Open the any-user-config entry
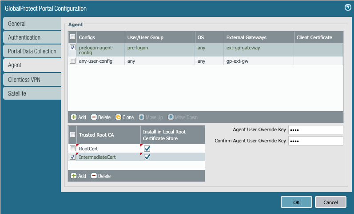The width and height of the screenshot is (354, 214). 95,61
